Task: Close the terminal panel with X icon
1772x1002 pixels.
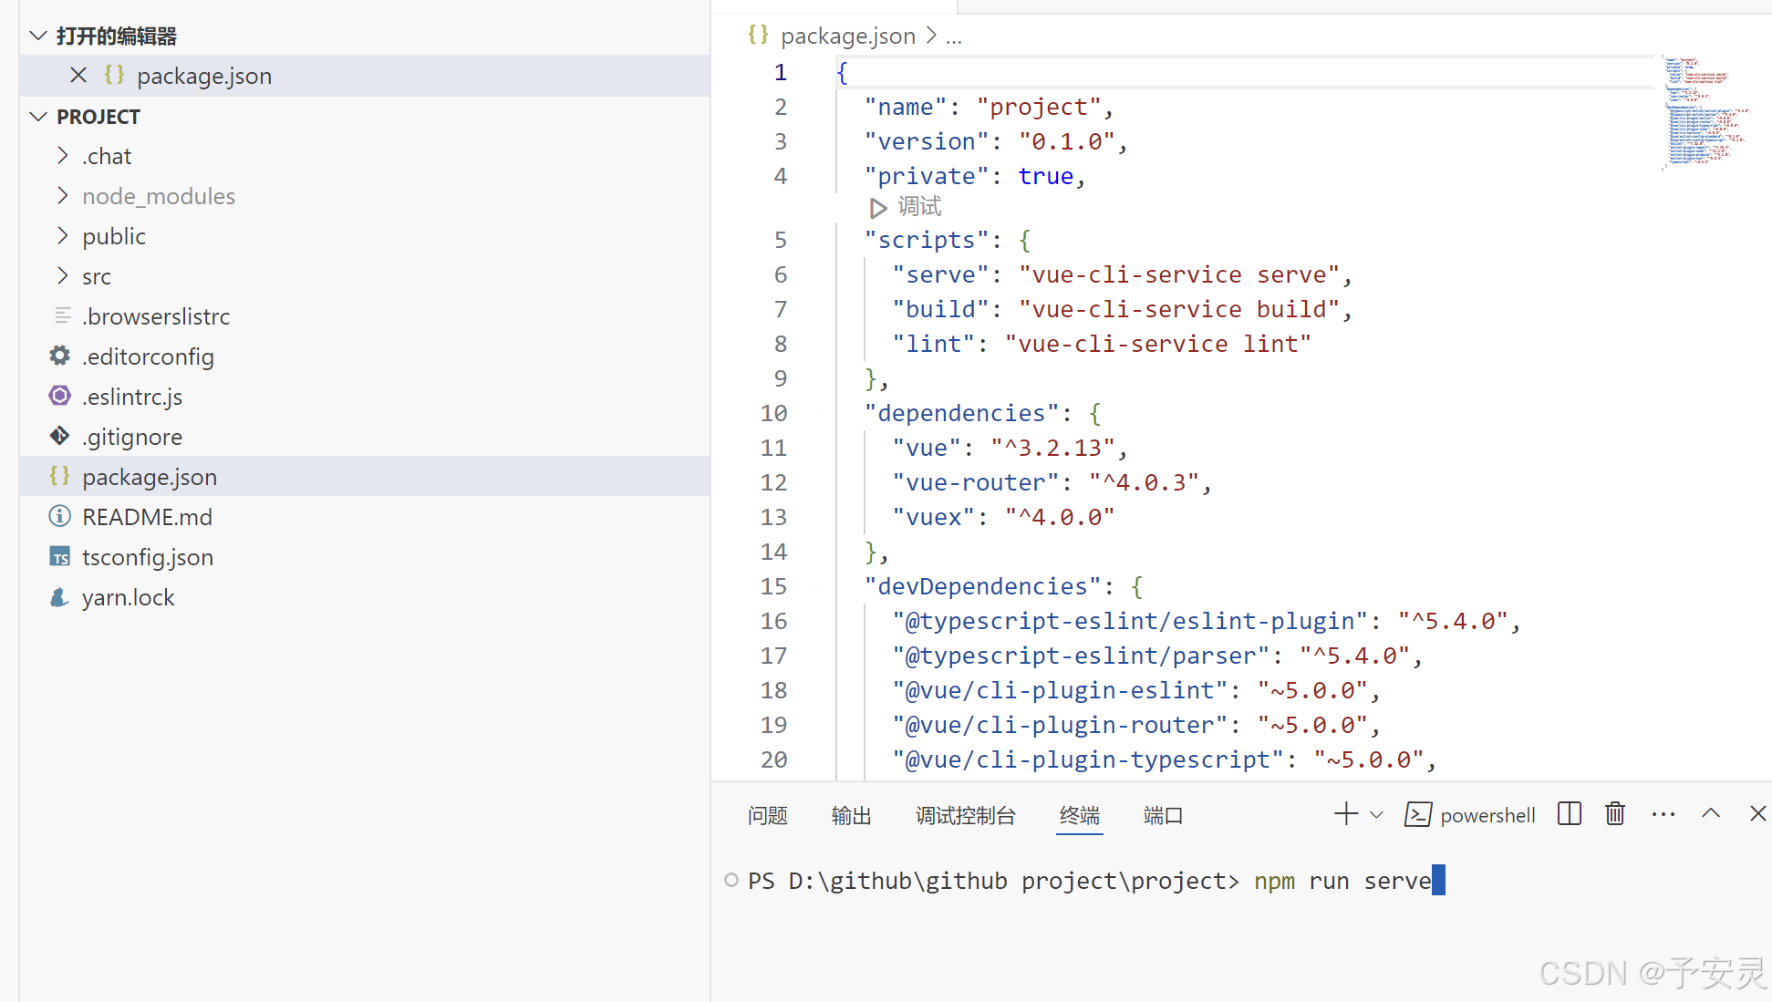Action: coord(1758,814)
